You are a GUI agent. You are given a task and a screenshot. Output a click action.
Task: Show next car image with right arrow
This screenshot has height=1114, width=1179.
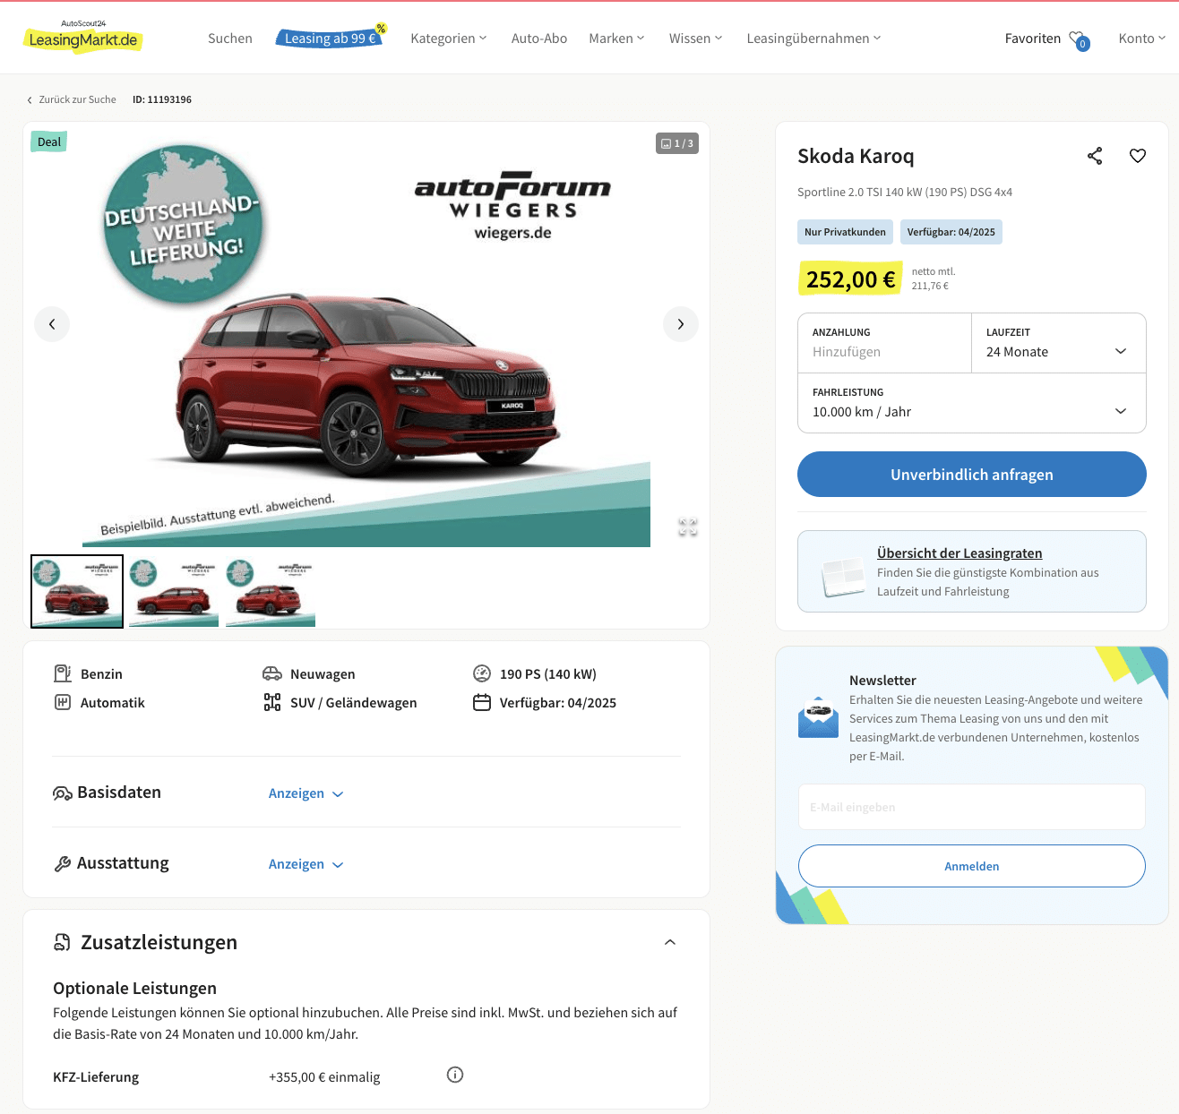681,324
